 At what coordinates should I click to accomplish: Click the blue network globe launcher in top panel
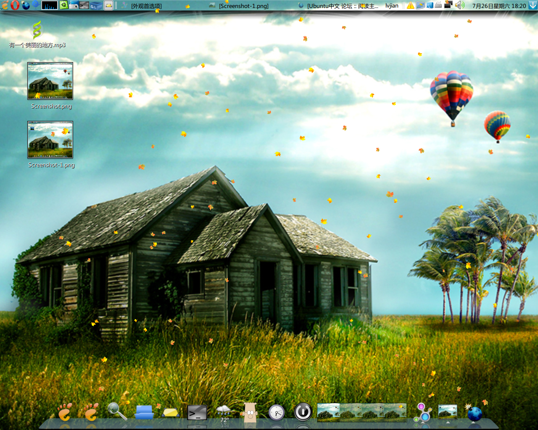36,5
